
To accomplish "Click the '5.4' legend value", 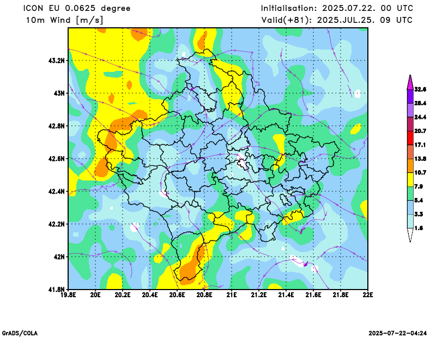I will [x=419, y=200].
